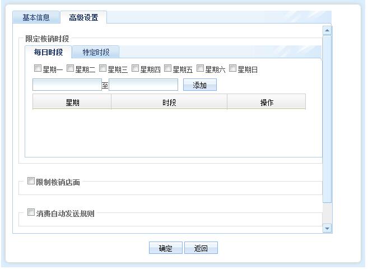Enable 限制核销店面 option
The width and height of the screenshot is (368, 269).
pyautogui.click(x=31, y=181)
